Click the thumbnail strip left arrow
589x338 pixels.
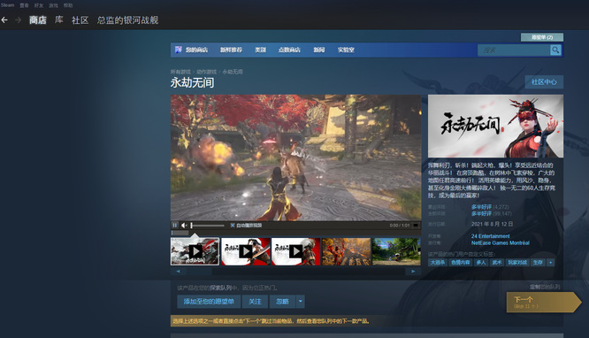point(178,271)
